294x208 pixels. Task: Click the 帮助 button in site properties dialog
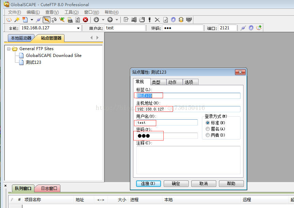click(x=231, y=184)
